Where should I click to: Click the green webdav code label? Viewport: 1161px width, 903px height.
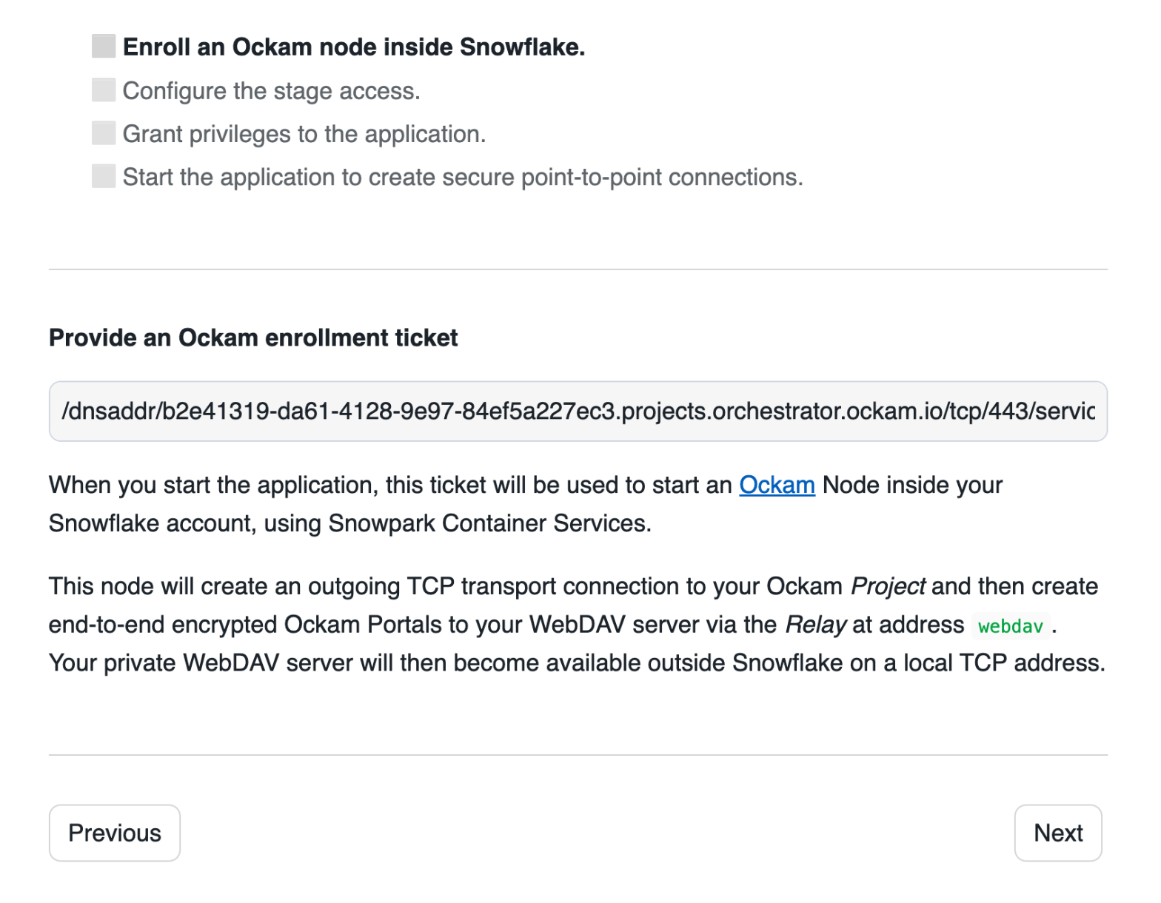point(1010,626)
